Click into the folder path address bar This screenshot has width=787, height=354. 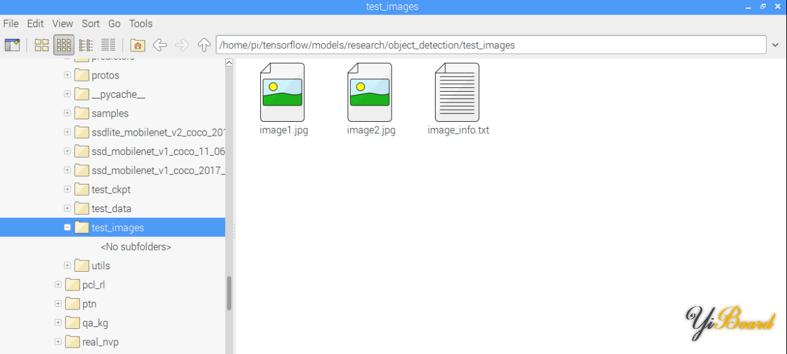tap(490, 45)
